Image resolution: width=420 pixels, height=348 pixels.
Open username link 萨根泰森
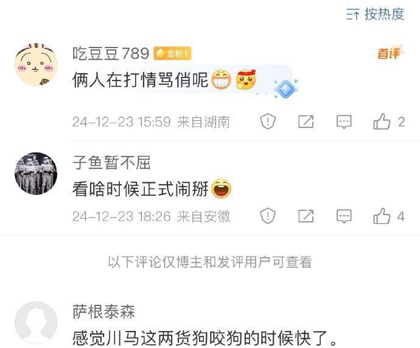coord(103,311)
